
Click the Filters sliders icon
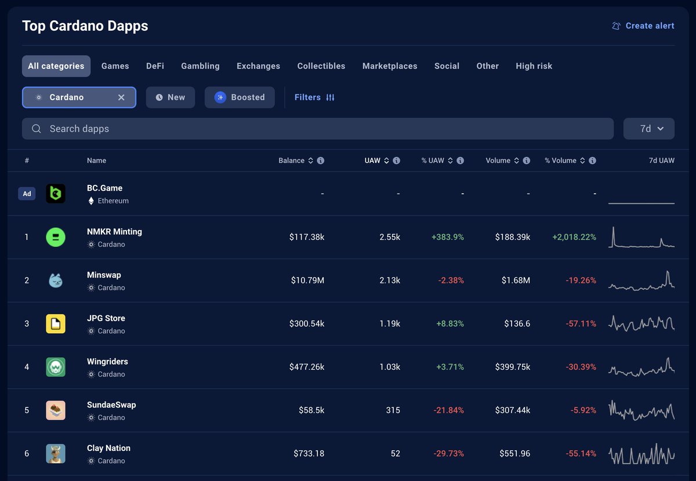330,97
